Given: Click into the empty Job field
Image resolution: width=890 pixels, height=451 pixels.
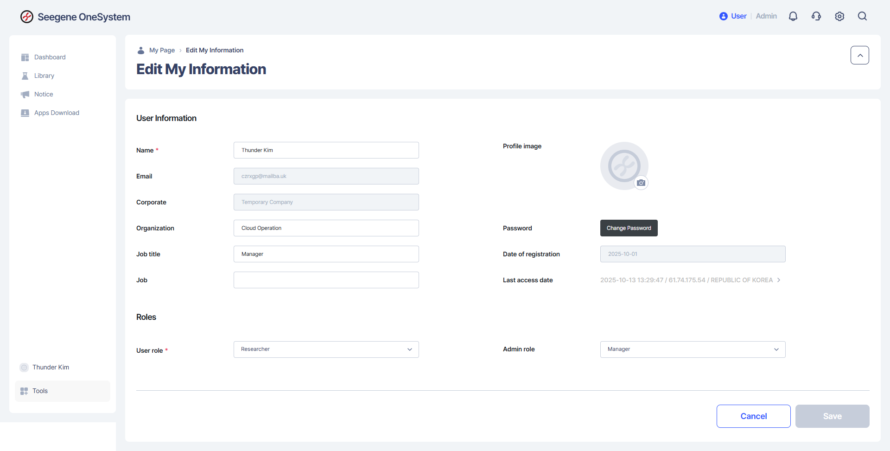Looking at the screenshot, I should point(326,280).
